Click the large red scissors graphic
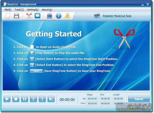Image resolution: width=154 pixels, height=113 pixels. [124, 39]
